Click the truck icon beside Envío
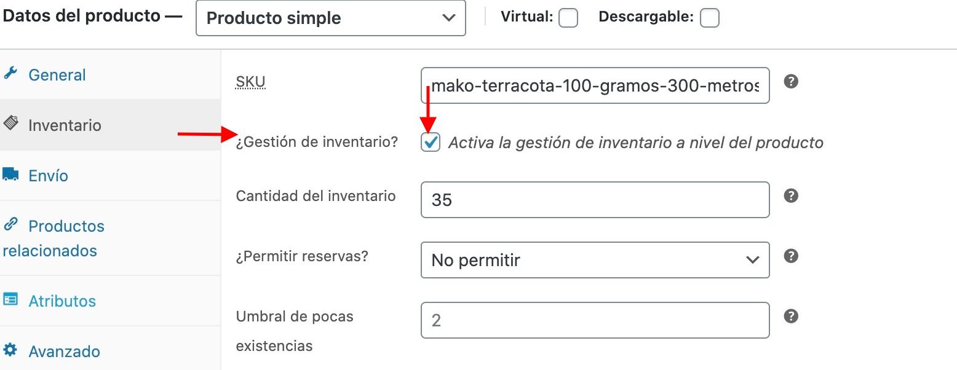Screen dimensions: 957x370 [10, 175]
